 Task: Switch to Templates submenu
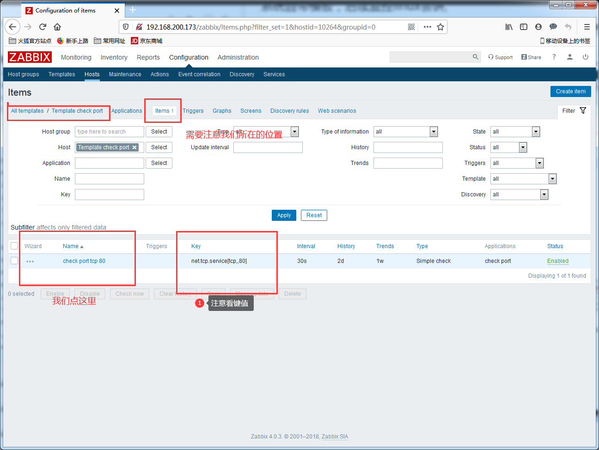[62, 74]
